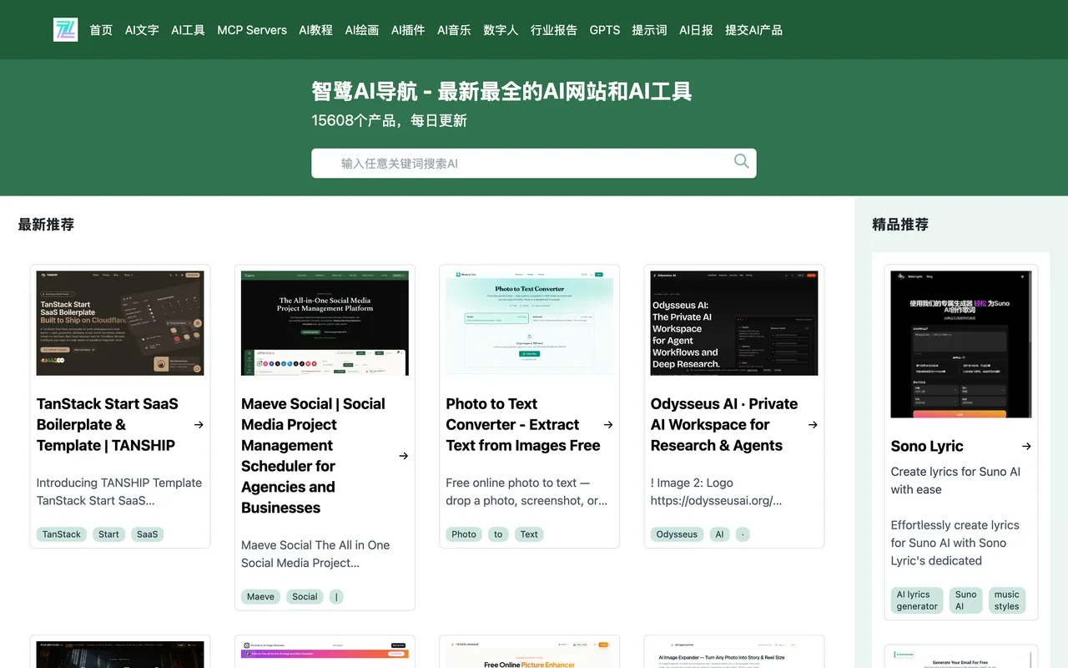Image resolution: width=1068 pixels, height=668 pixels.
Task: Open the GPTS nav item
Action: pyautogui.click(x=605, y=30)
